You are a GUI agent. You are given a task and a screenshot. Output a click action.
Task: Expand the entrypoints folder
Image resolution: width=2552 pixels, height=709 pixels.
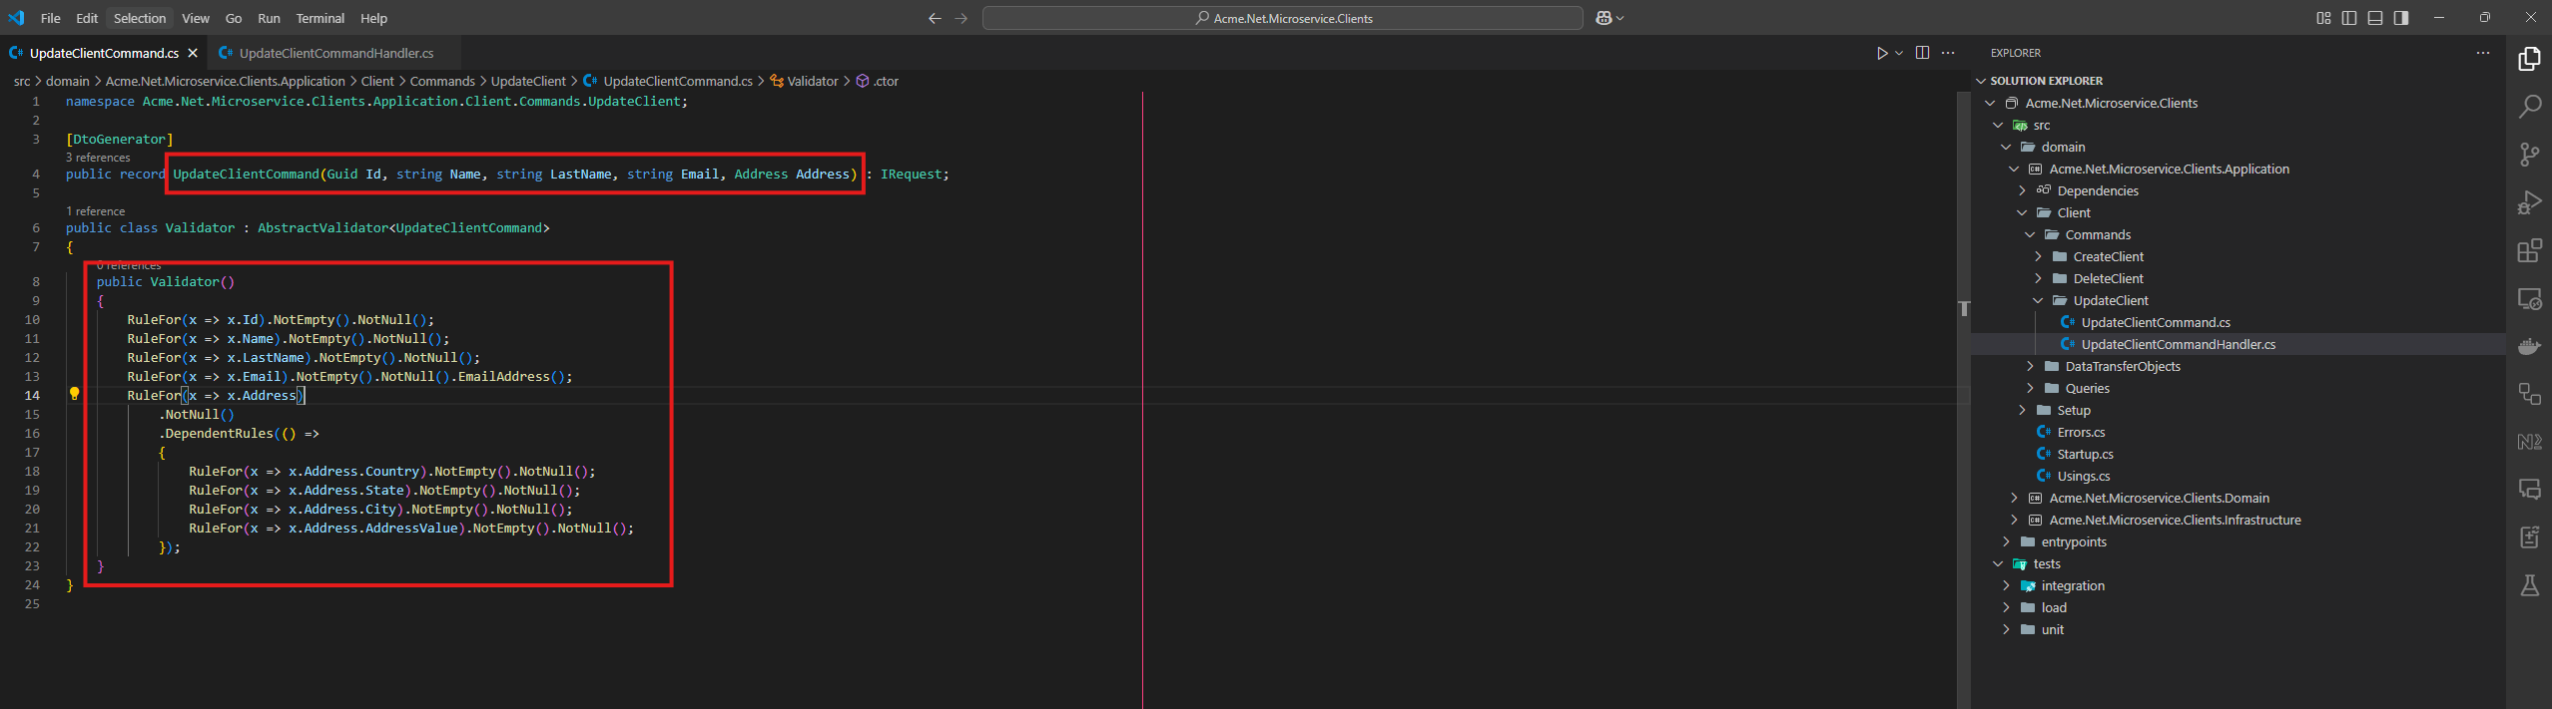click(2006, 541)
